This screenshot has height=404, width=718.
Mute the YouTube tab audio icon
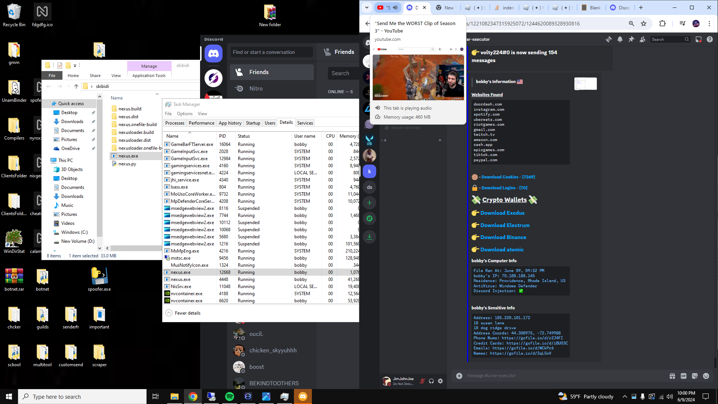click(x=395, y=7)
